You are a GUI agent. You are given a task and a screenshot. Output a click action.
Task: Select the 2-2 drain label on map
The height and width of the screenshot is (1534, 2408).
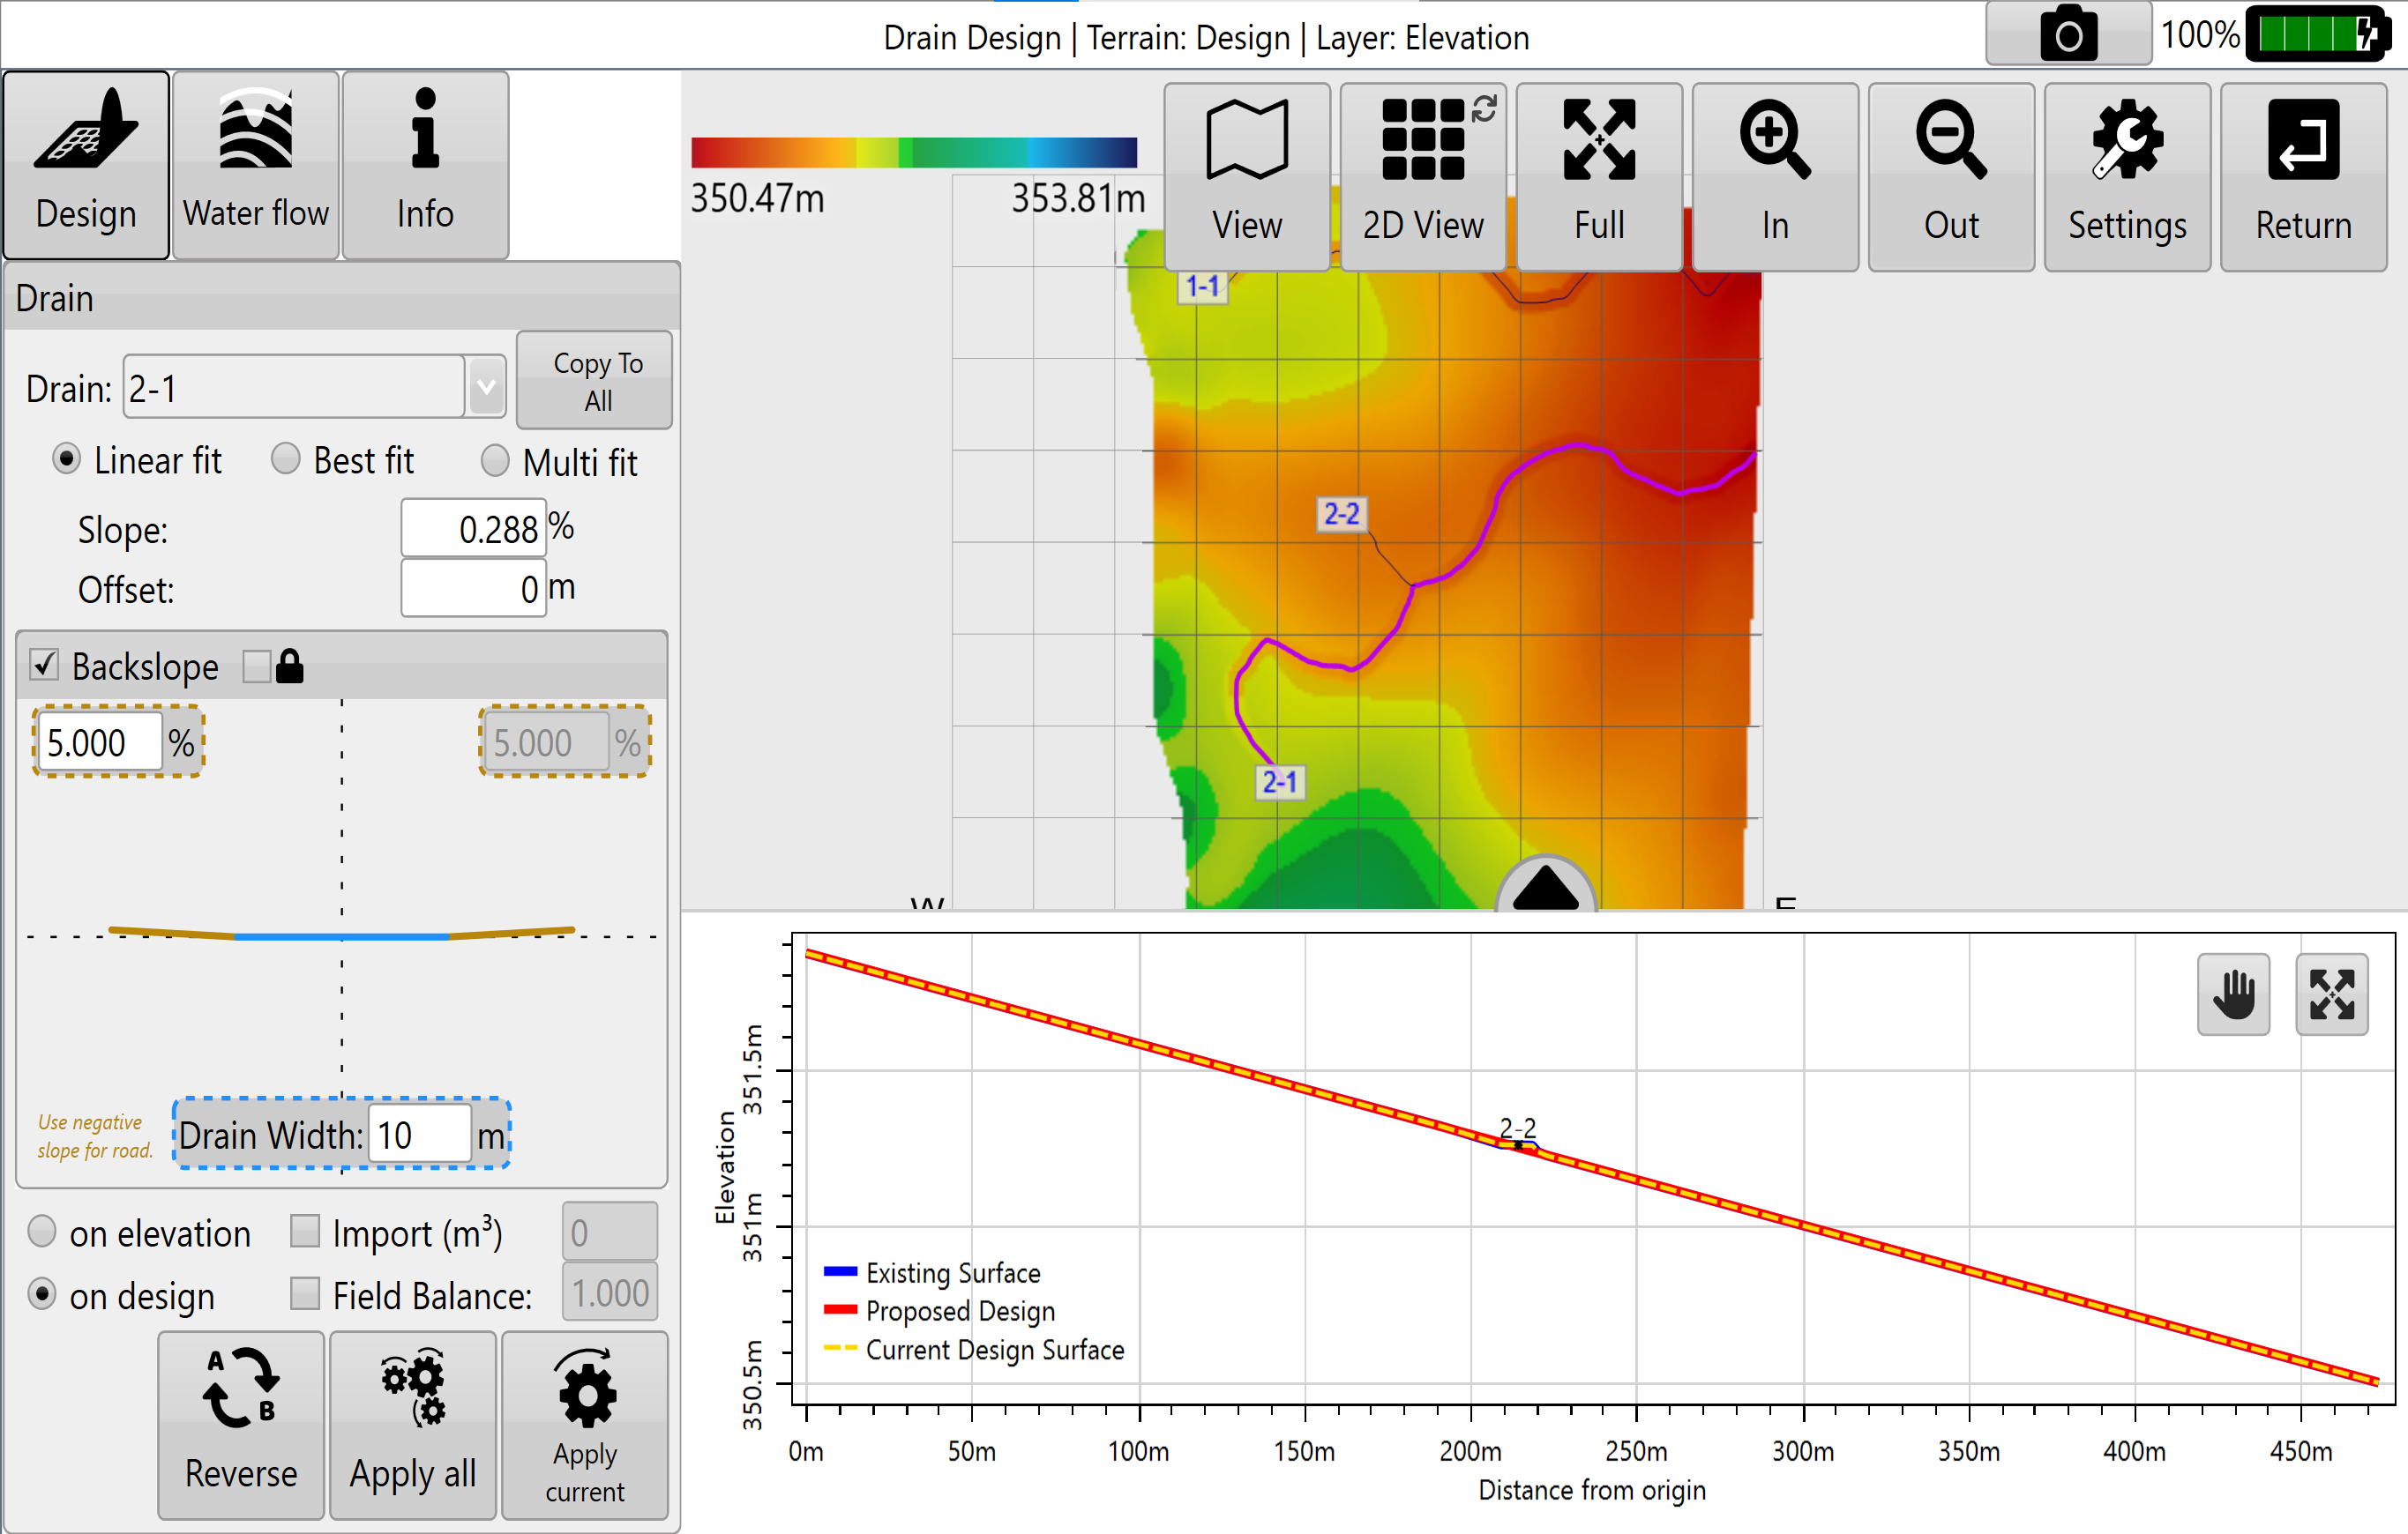coord(1341,515)
